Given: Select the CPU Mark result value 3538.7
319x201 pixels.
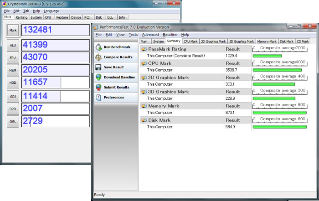Looking at the screenshot, I should [x=231, y=70].
